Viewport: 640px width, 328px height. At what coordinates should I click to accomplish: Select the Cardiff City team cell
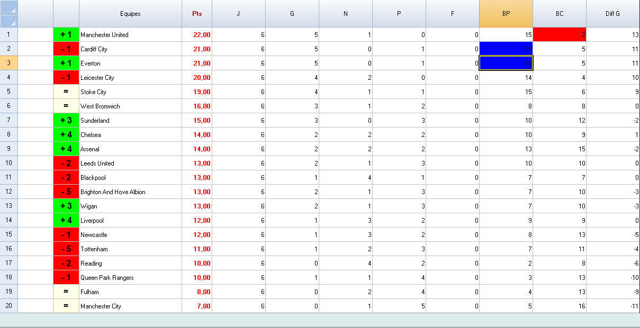(130, 49)
